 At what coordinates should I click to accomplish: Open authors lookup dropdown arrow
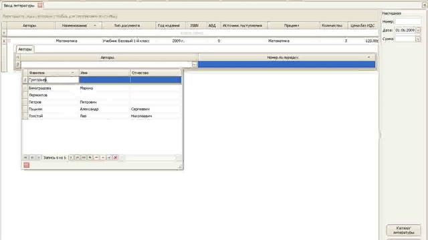pyautogui.click(x=195, y=65)
